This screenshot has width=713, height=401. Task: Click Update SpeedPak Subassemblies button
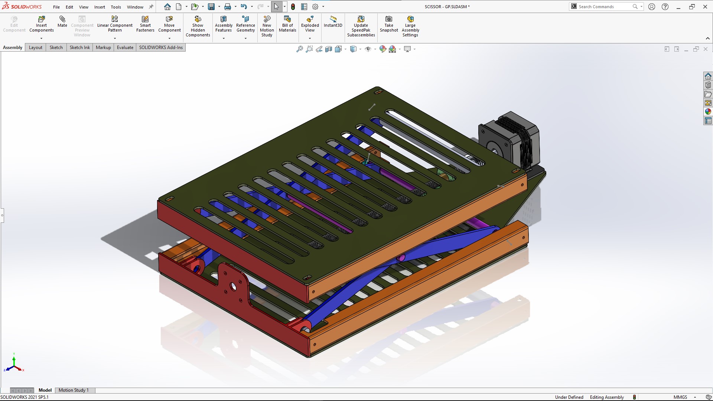pyautogui.click(x=361, y=26)
